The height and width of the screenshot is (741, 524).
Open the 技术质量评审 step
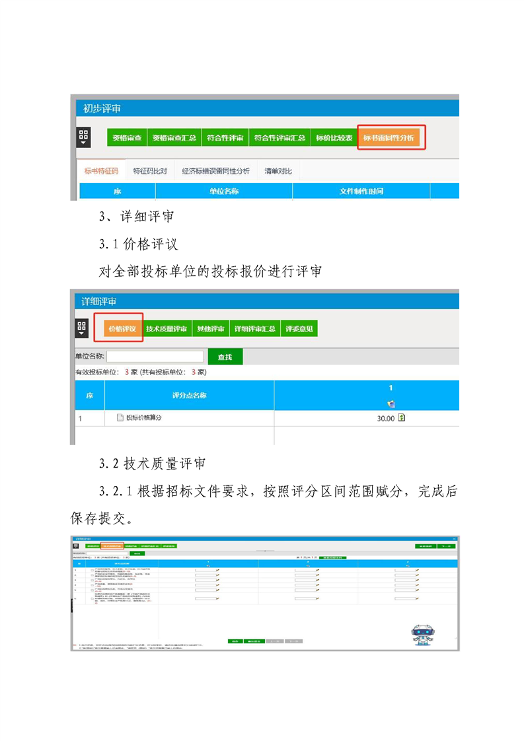coord(166,329)
